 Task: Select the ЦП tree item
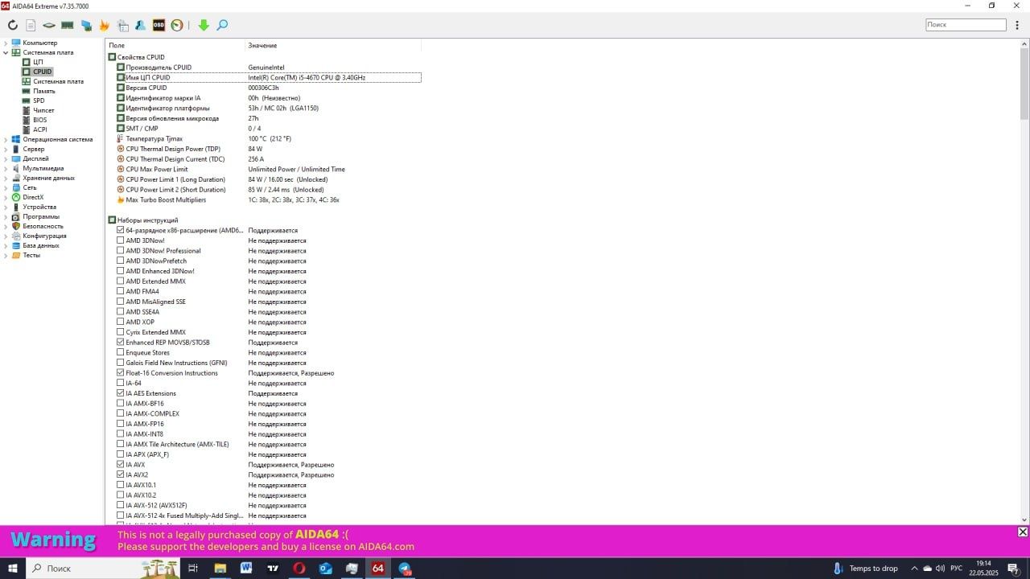click(38, 62)
